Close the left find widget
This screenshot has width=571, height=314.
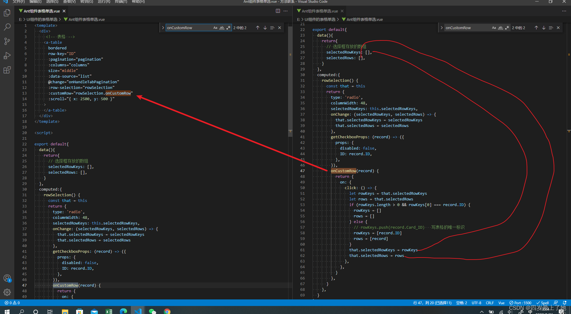[x=280, y=28]
